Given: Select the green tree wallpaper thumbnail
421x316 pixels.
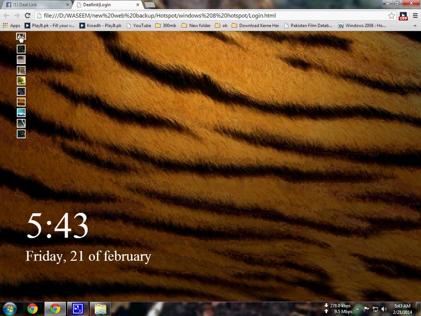Looking at the screenshot, I should pyautogui.click(x=21, y=81).
